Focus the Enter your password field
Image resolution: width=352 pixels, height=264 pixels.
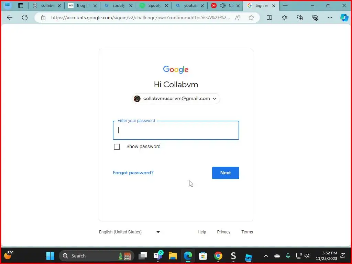point(176,130)
